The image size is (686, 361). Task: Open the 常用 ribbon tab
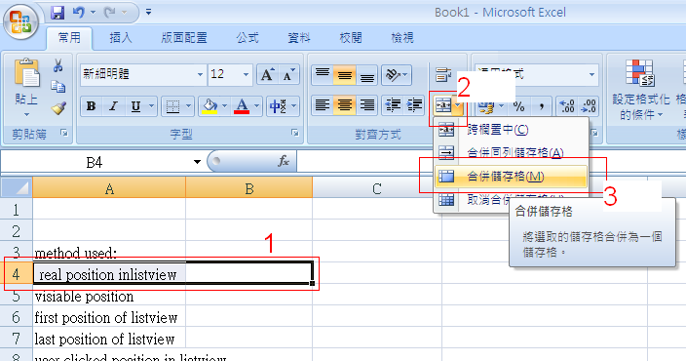(x=69, y=38)
